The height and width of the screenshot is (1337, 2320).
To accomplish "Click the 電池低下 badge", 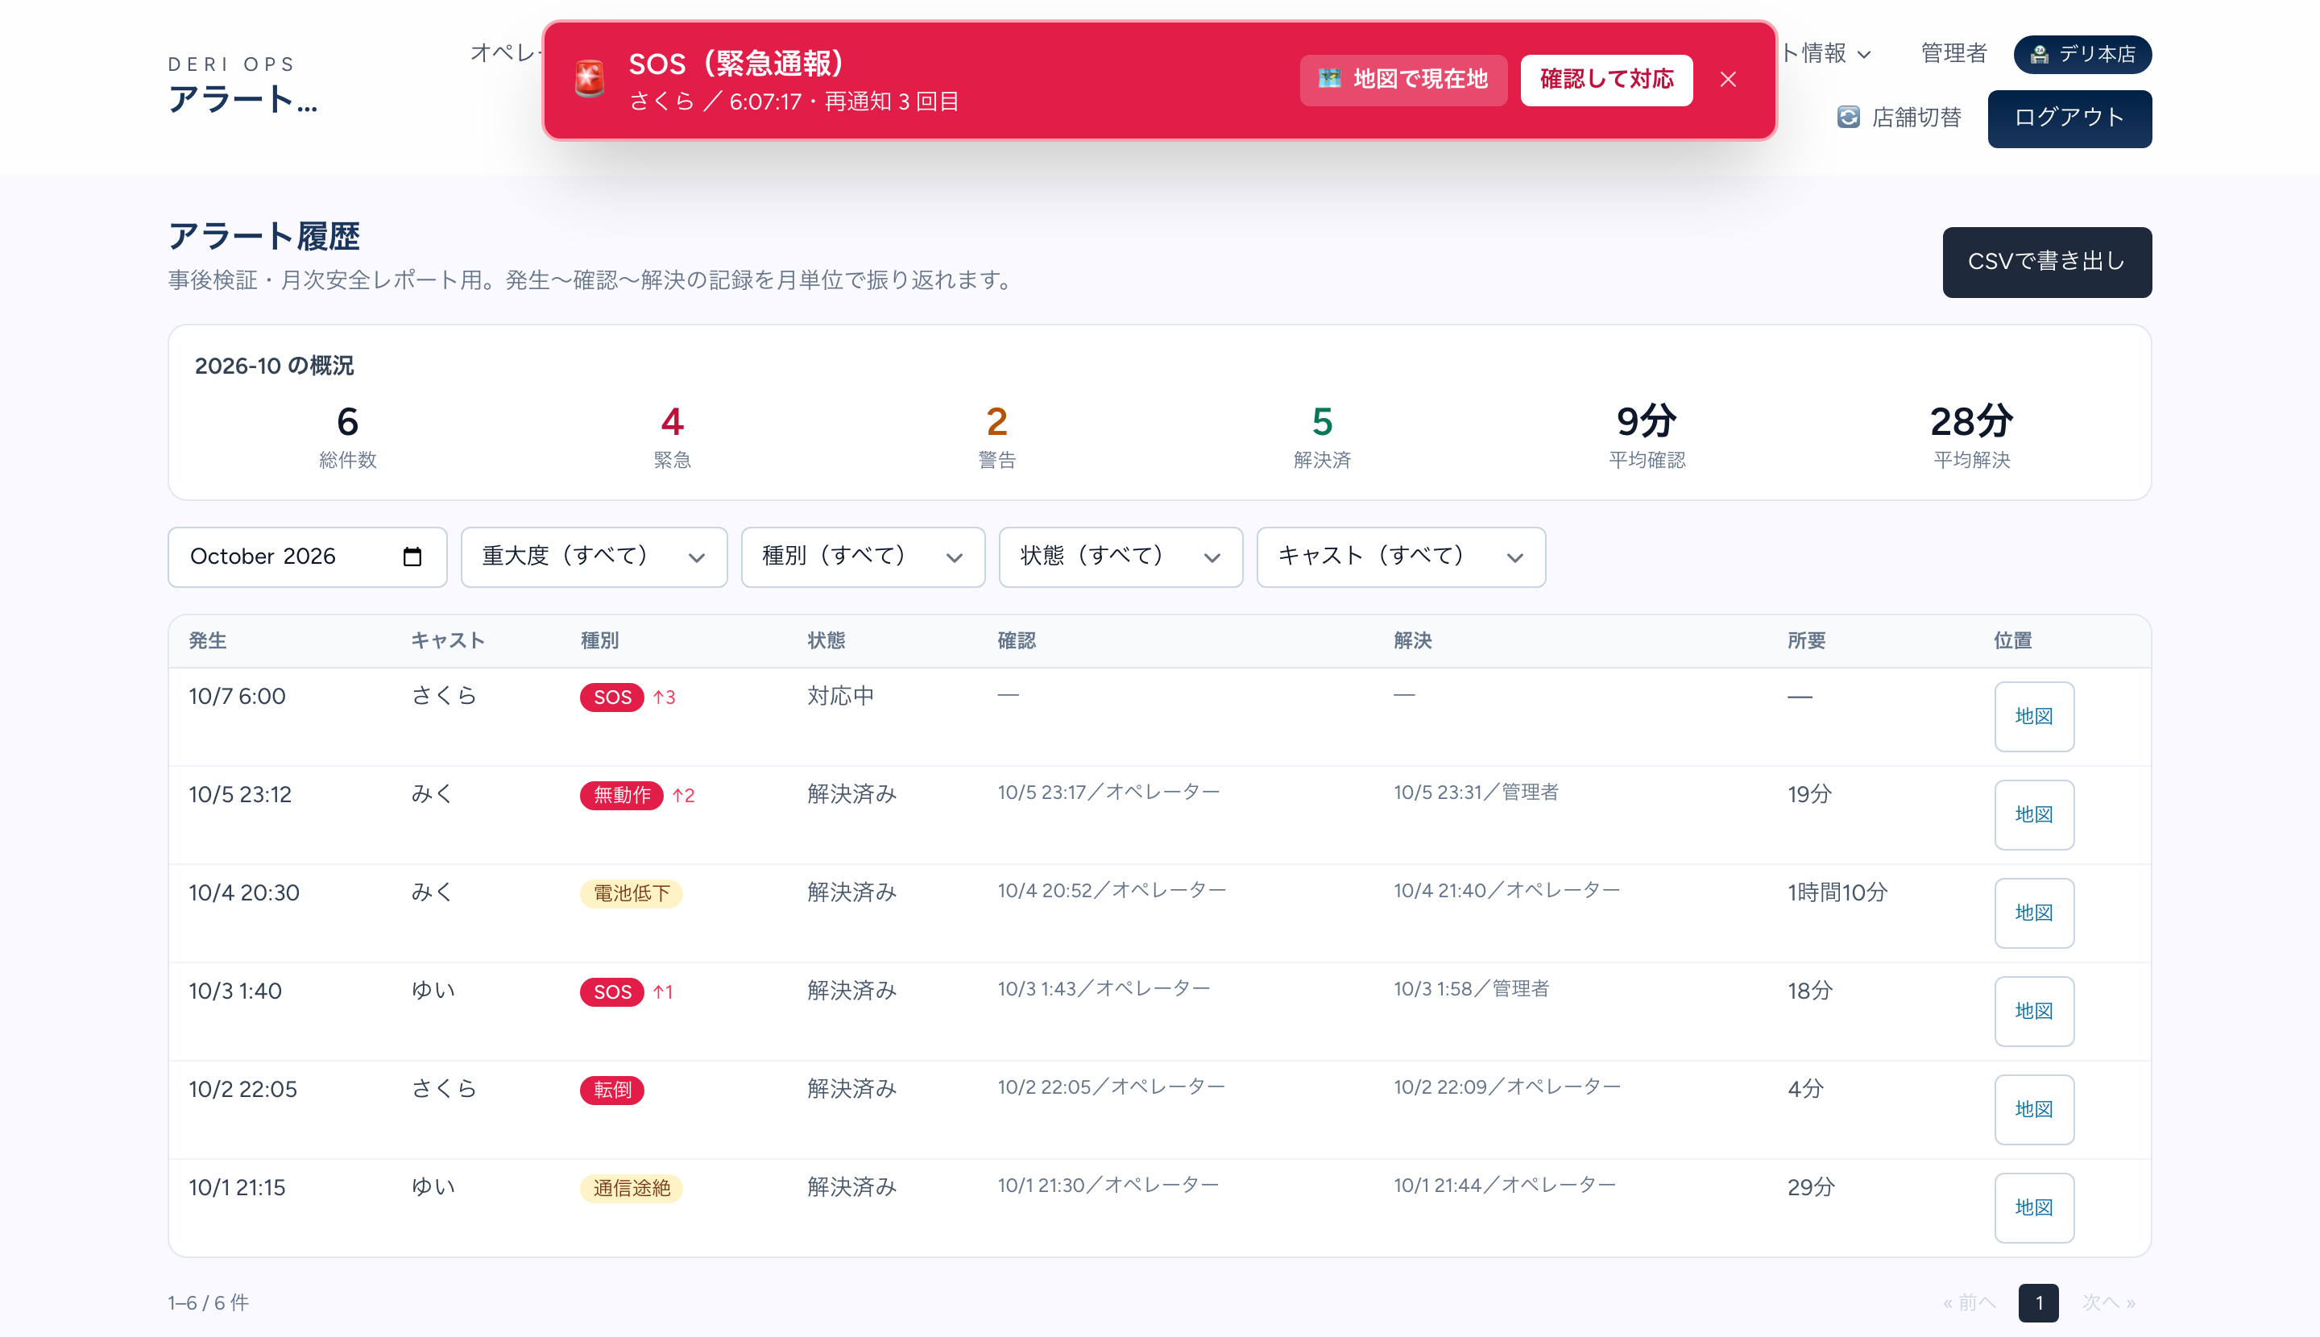I will click(631, 893).
